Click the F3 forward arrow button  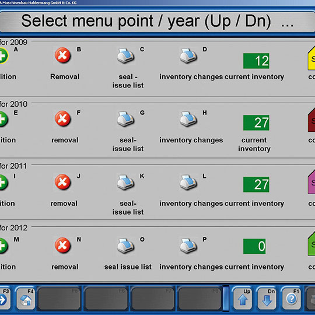5,298
